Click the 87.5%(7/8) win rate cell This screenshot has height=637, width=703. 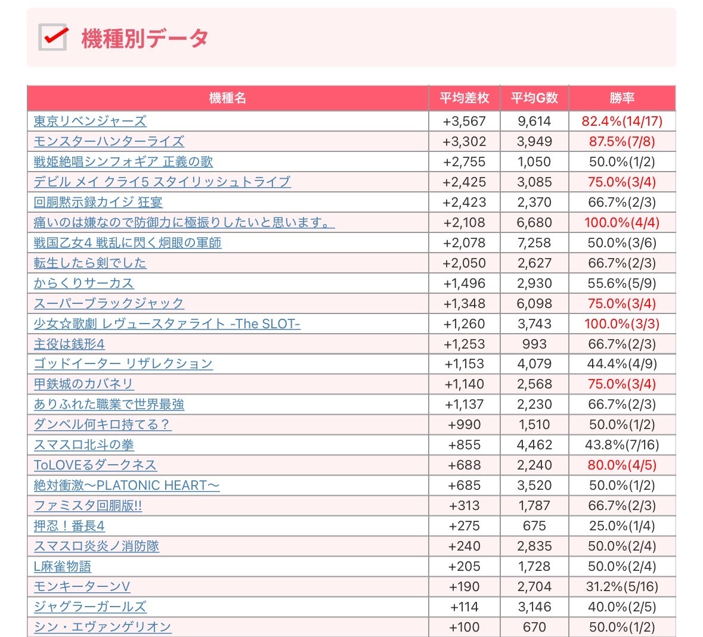[x=623, y=141]
